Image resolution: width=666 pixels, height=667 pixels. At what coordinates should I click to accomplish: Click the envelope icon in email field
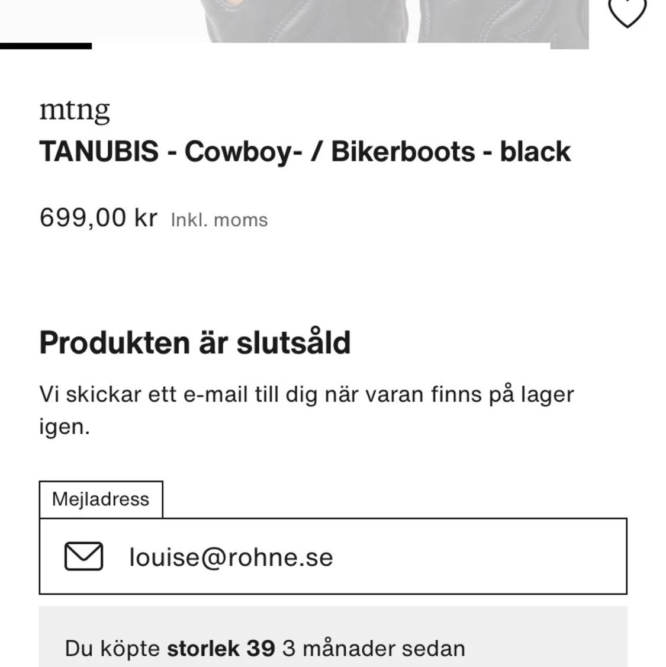[83, 556]
